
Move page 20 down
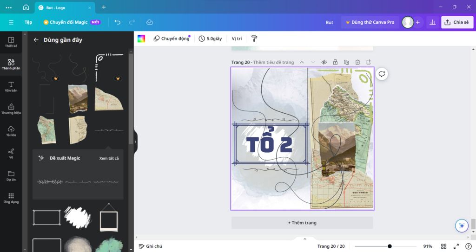click(x=313, y=62)
